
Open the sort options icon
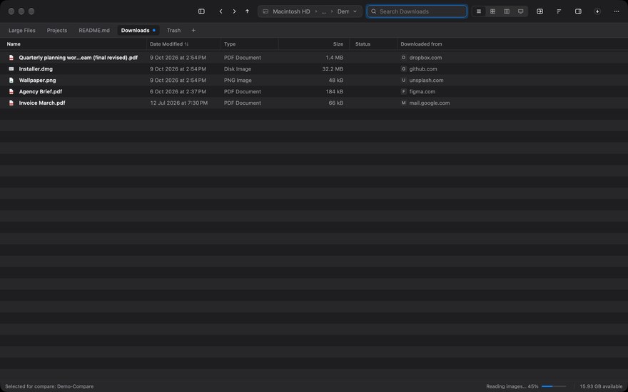[559, 11]
